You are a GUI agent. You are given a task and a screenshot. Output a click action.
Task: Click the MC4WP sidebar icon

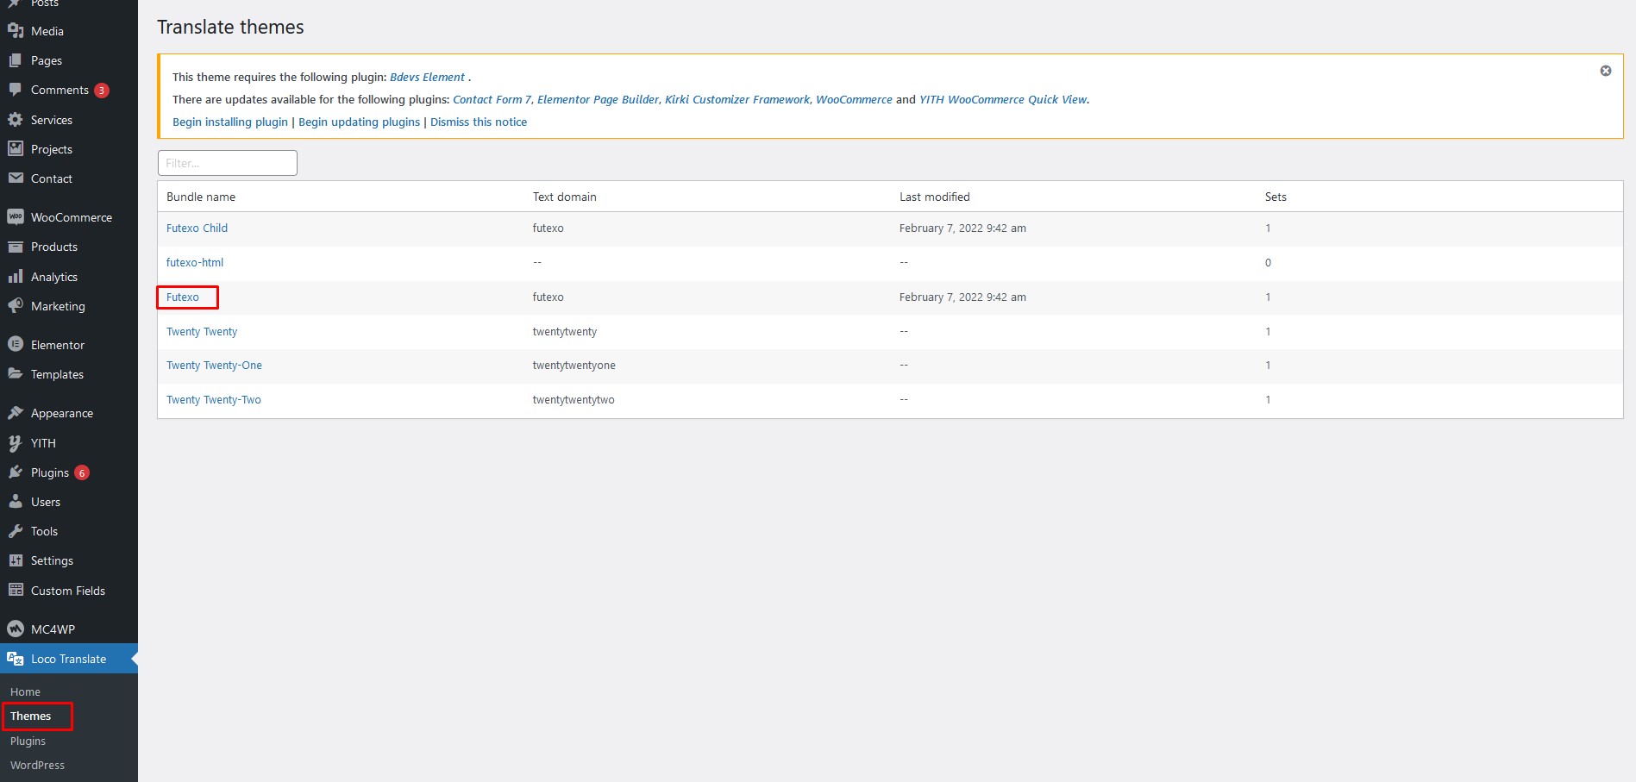pyautogui.click(x=16, y=629)
